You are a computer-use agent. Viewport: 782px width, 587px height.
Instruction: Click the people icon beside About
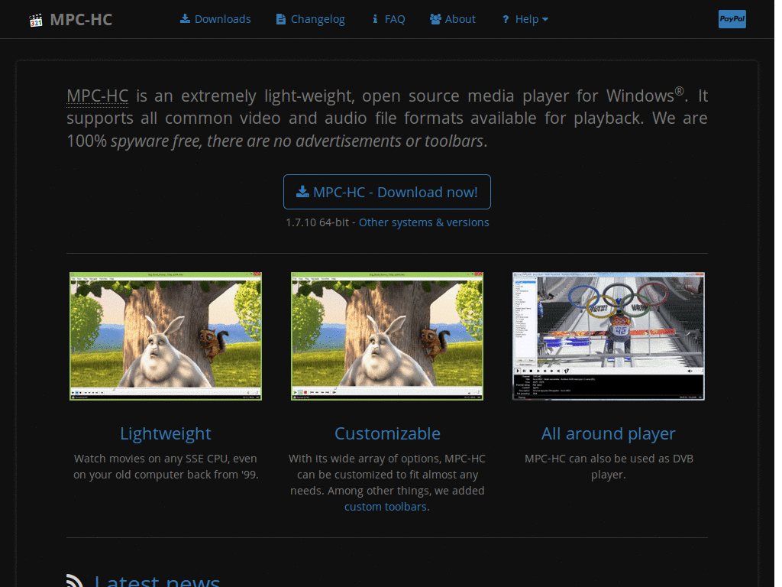point(435,19)
